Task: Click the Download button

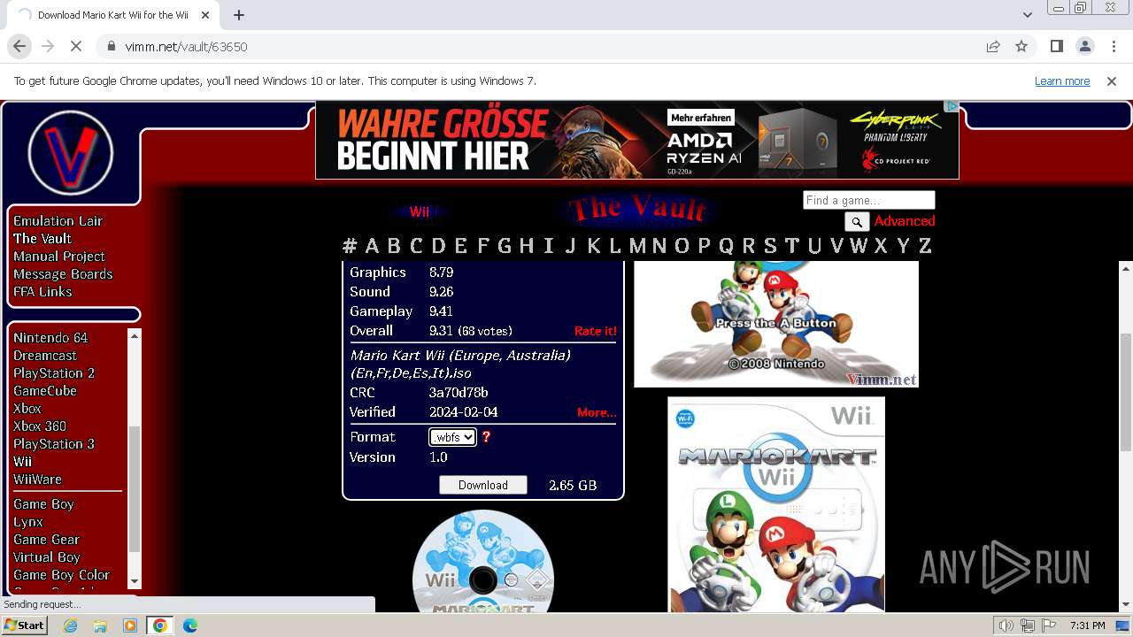Action: 483,485
